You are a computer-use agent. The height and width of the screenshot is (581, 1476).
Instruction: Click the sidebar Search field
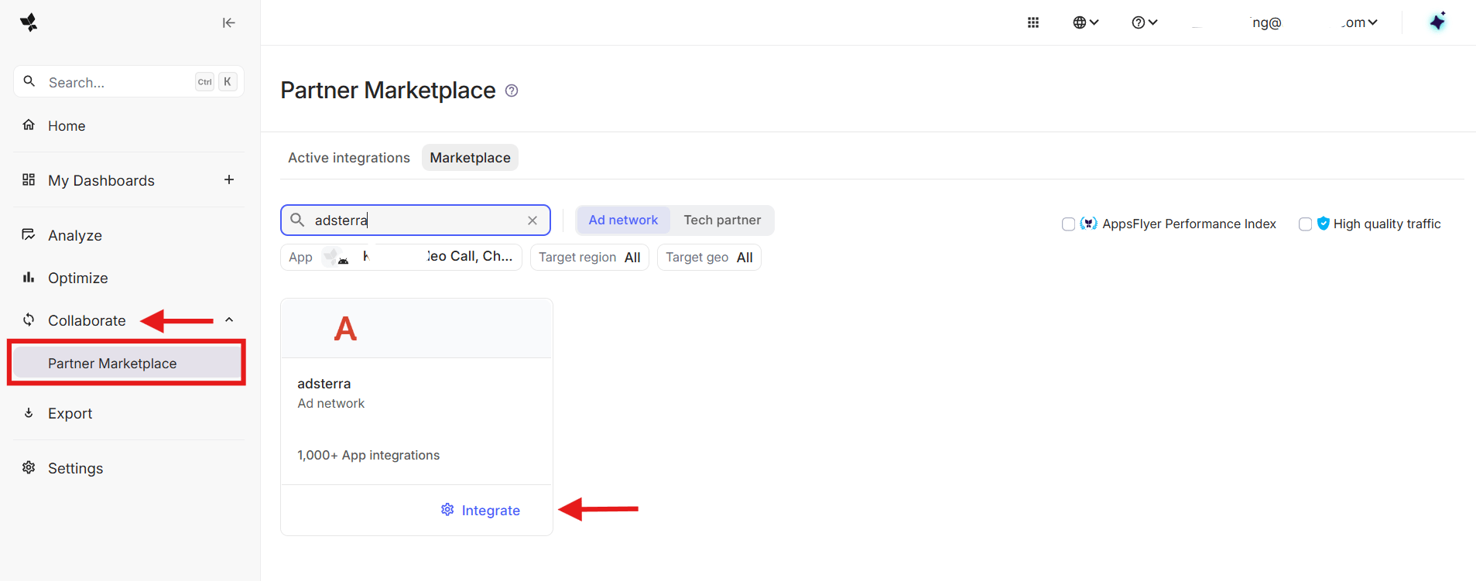(x=128, y=81)
